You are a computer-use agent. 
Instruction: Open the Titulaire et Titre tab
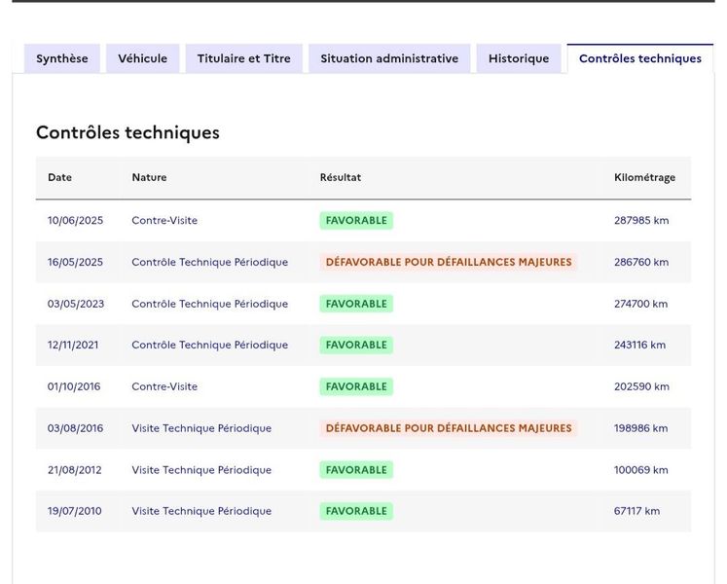244,58
